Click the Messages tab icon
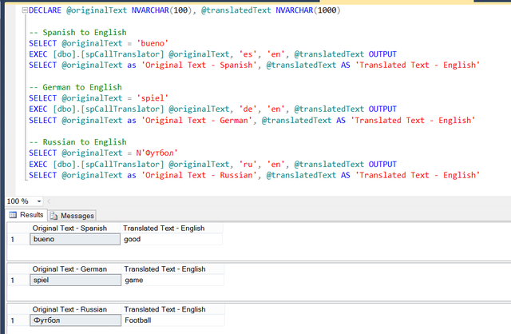This screenshot has width=511, height=334. [53, 216]
